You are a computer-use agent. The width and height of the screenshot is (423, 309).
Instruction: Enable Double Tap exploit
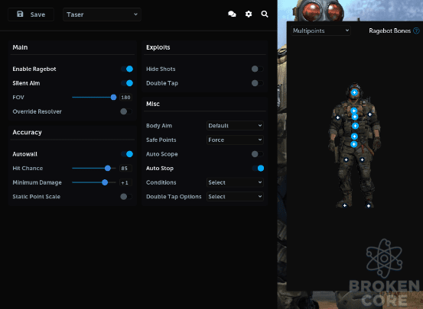(x=257, y=83)
